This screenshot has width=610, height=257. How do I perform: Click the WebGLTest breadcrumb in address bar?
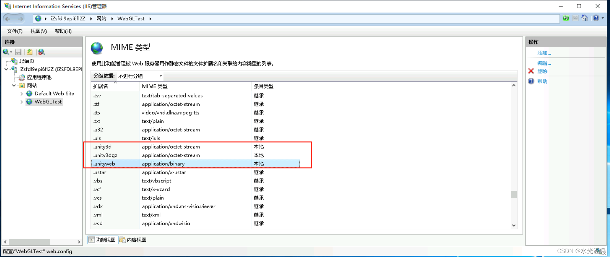[x=131, y=18]
